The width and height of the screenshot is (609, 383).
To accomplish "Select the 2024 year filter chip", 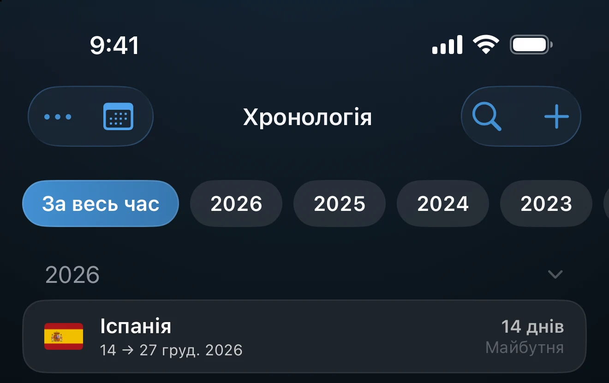I will pos(443,203).
